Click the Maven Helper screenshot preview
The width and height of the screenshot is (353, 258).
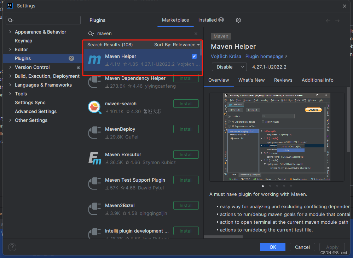coord(277,137)
